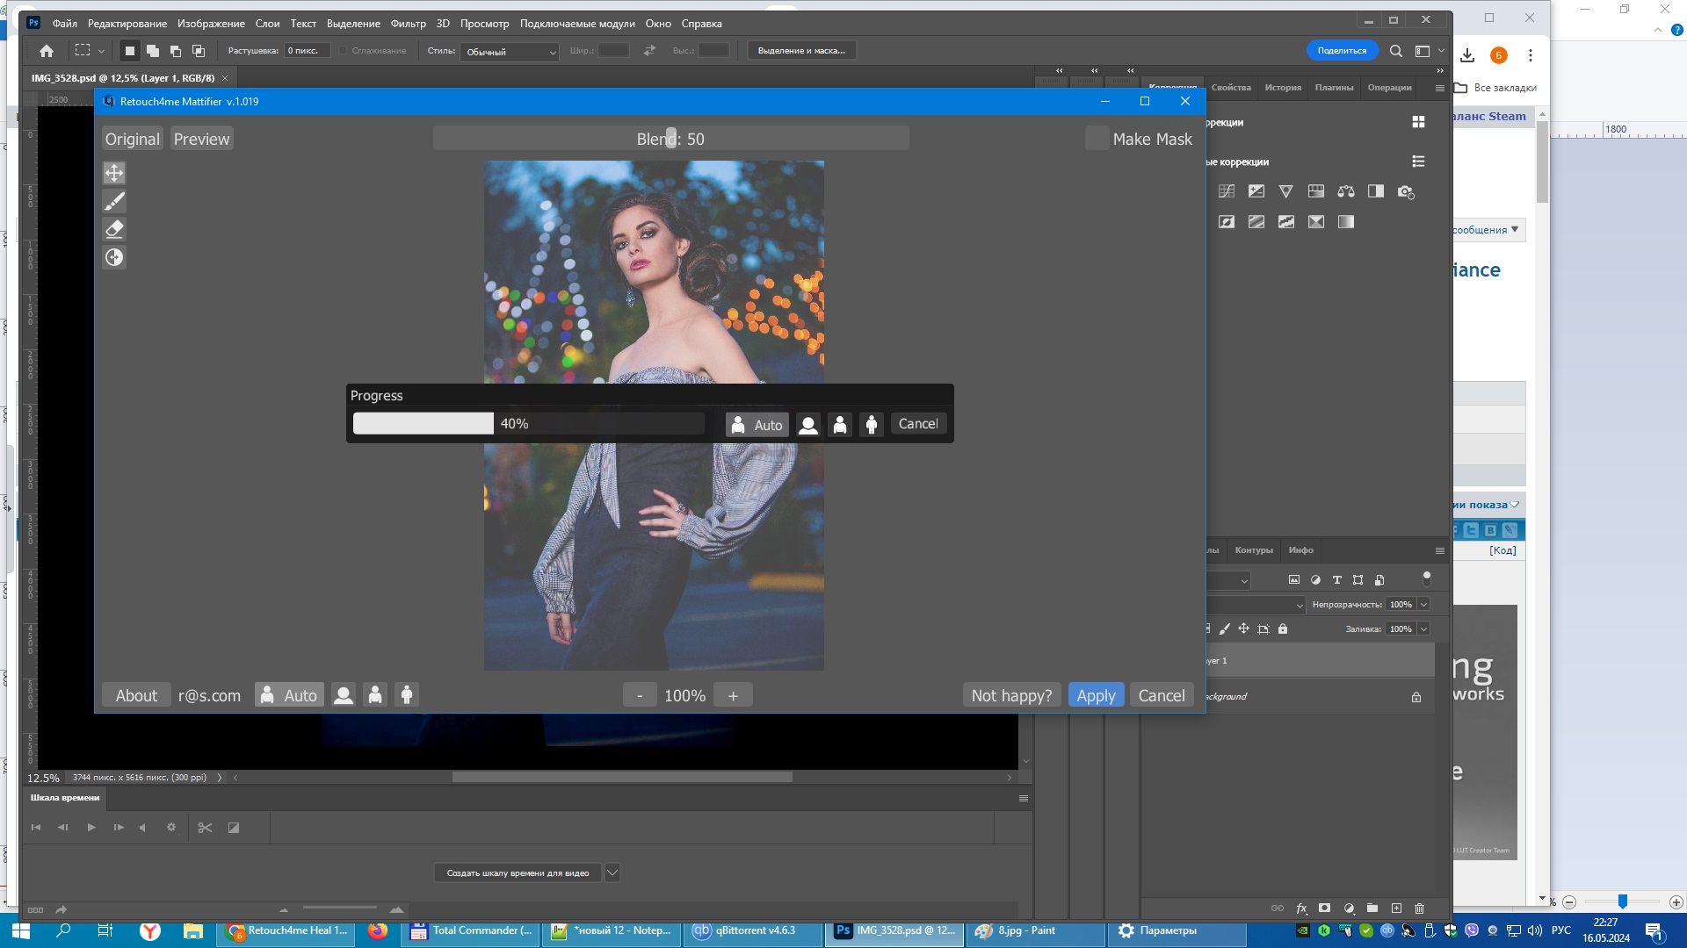Click the delete layer trash icon
1687x948 pixels.
pyautogui.click(x=1419, y=908)
